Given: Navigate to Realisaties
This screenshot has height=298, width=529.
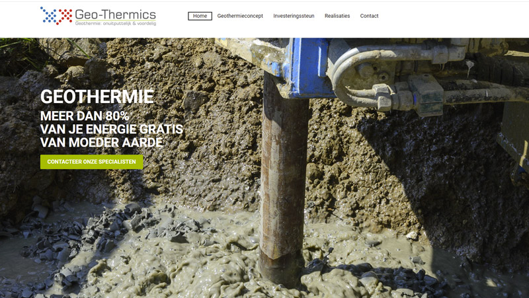Looking at the screenshot, I should (337, 16).
